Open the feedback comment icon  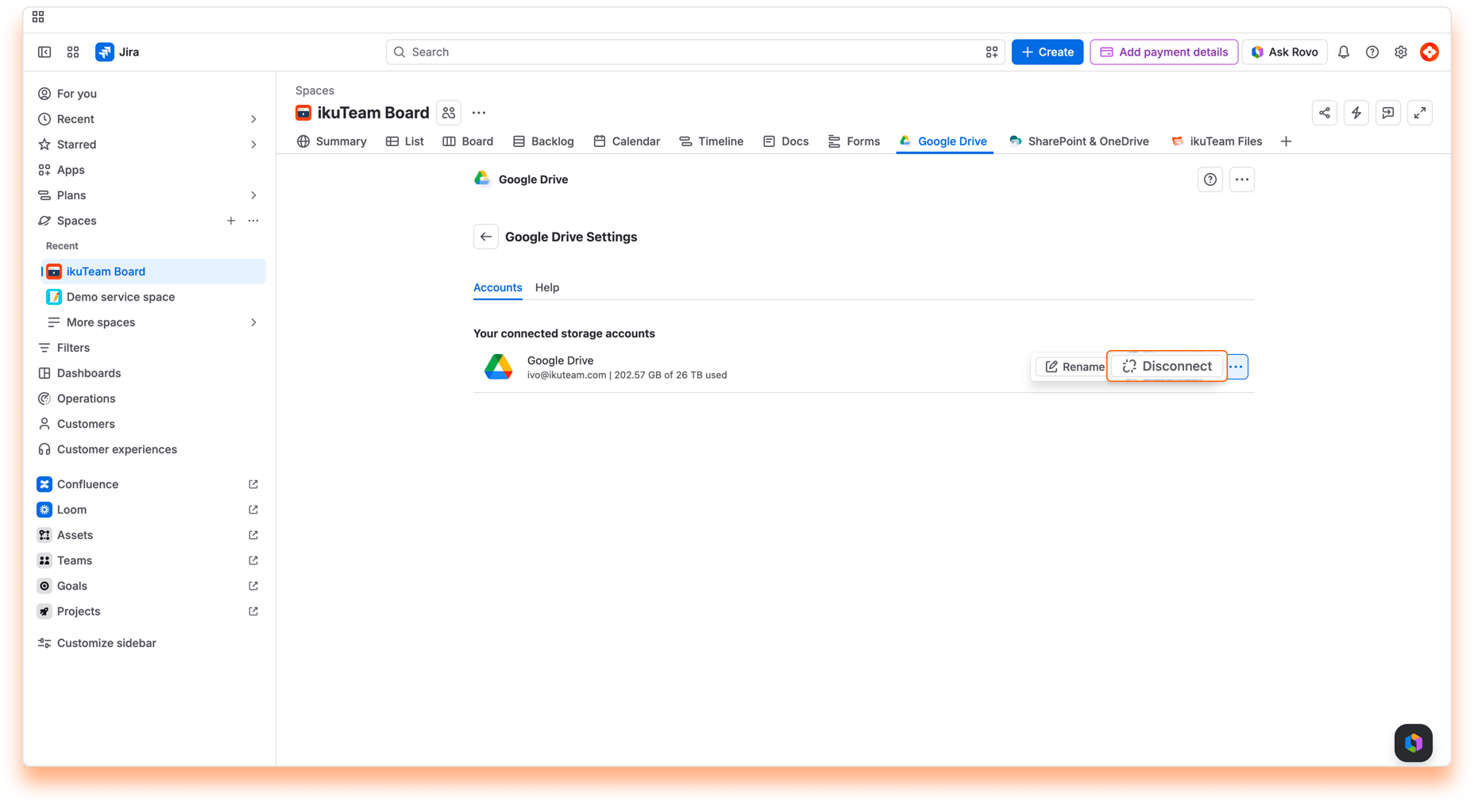1388,113
